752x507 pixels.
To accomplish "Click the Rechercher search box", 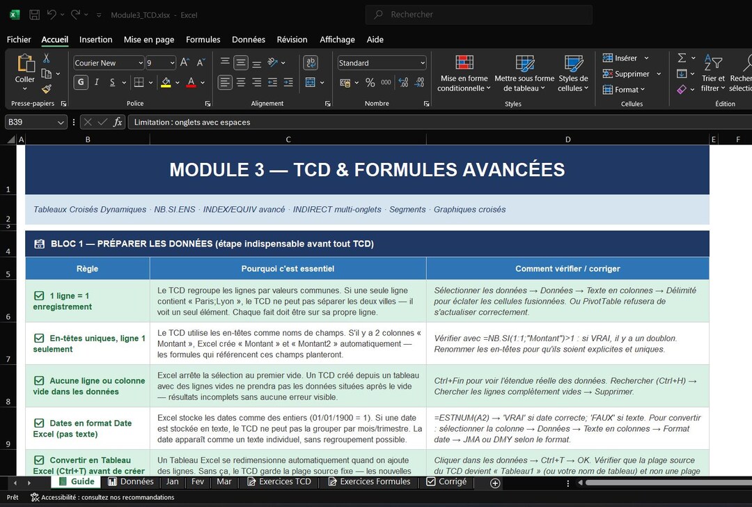I will tap(478, 15).
